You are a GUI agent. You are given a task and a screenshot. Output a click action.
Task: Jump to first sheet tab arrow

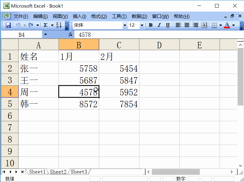click(4, 172)
